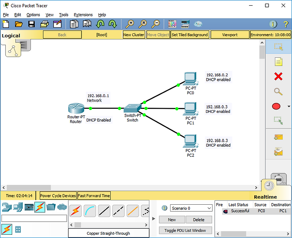The width and height of the screenshot is (292, 238).
Task: Open the Edit menu
Action: (18, 15)
